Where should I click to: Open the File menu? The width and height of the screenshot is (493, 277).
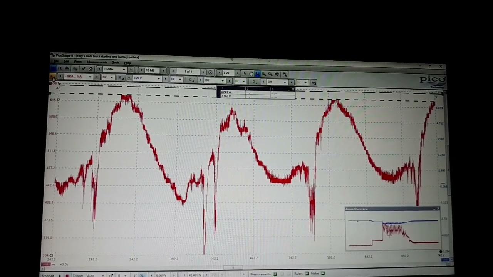[x=56, y=62]
